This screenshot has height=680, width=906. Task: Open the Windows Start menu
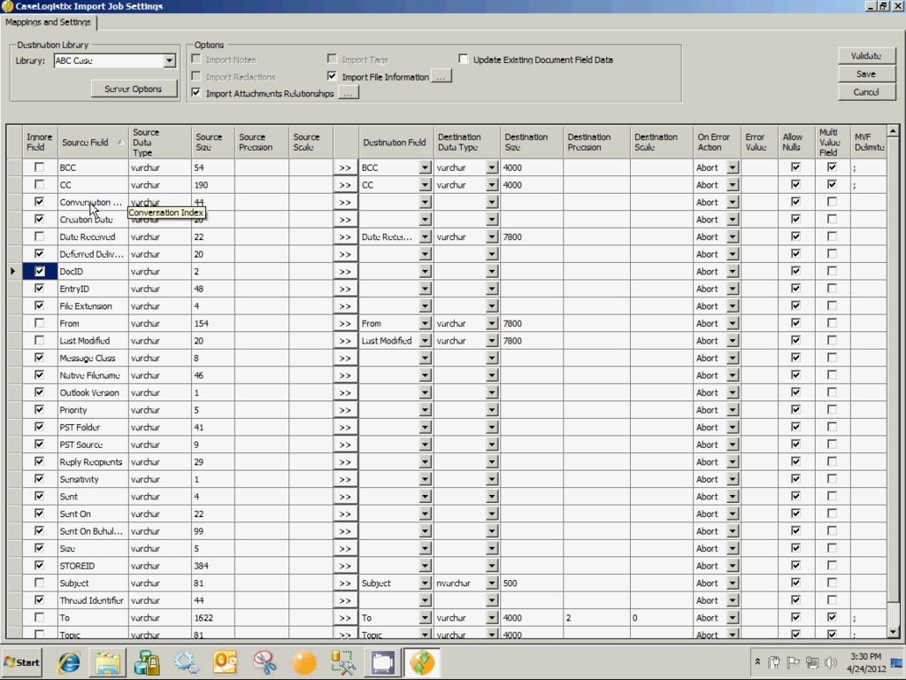tap(22, 662)
